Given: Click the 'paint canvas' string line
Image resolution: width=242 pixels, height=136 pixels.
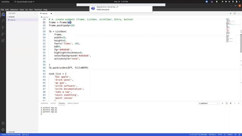Looking at the screenshot, I should (x=64, y=98).
